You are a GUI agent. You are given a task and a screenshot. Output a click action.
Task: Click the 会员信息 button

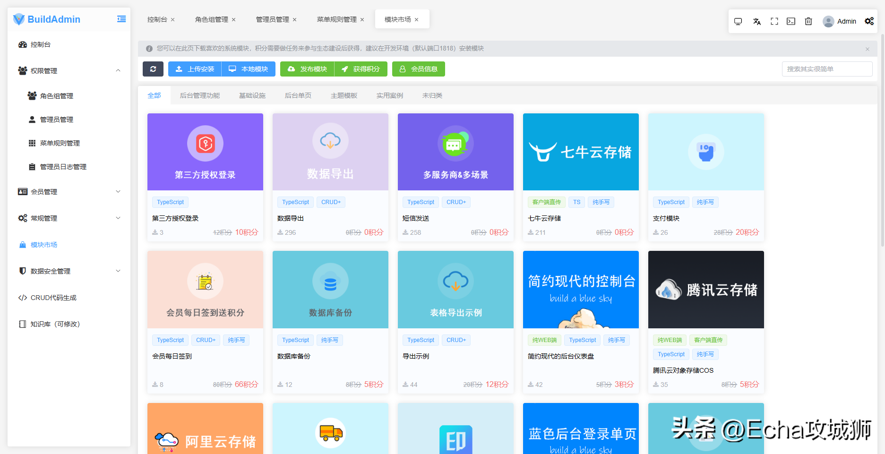click(419, 69)
